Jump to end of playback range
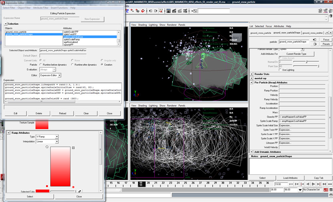 [x=329, y=184]
